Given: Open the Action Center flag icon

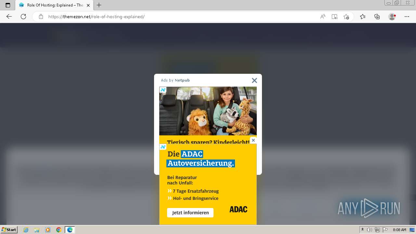Looking at the screenshot, I should coord(385,230).
